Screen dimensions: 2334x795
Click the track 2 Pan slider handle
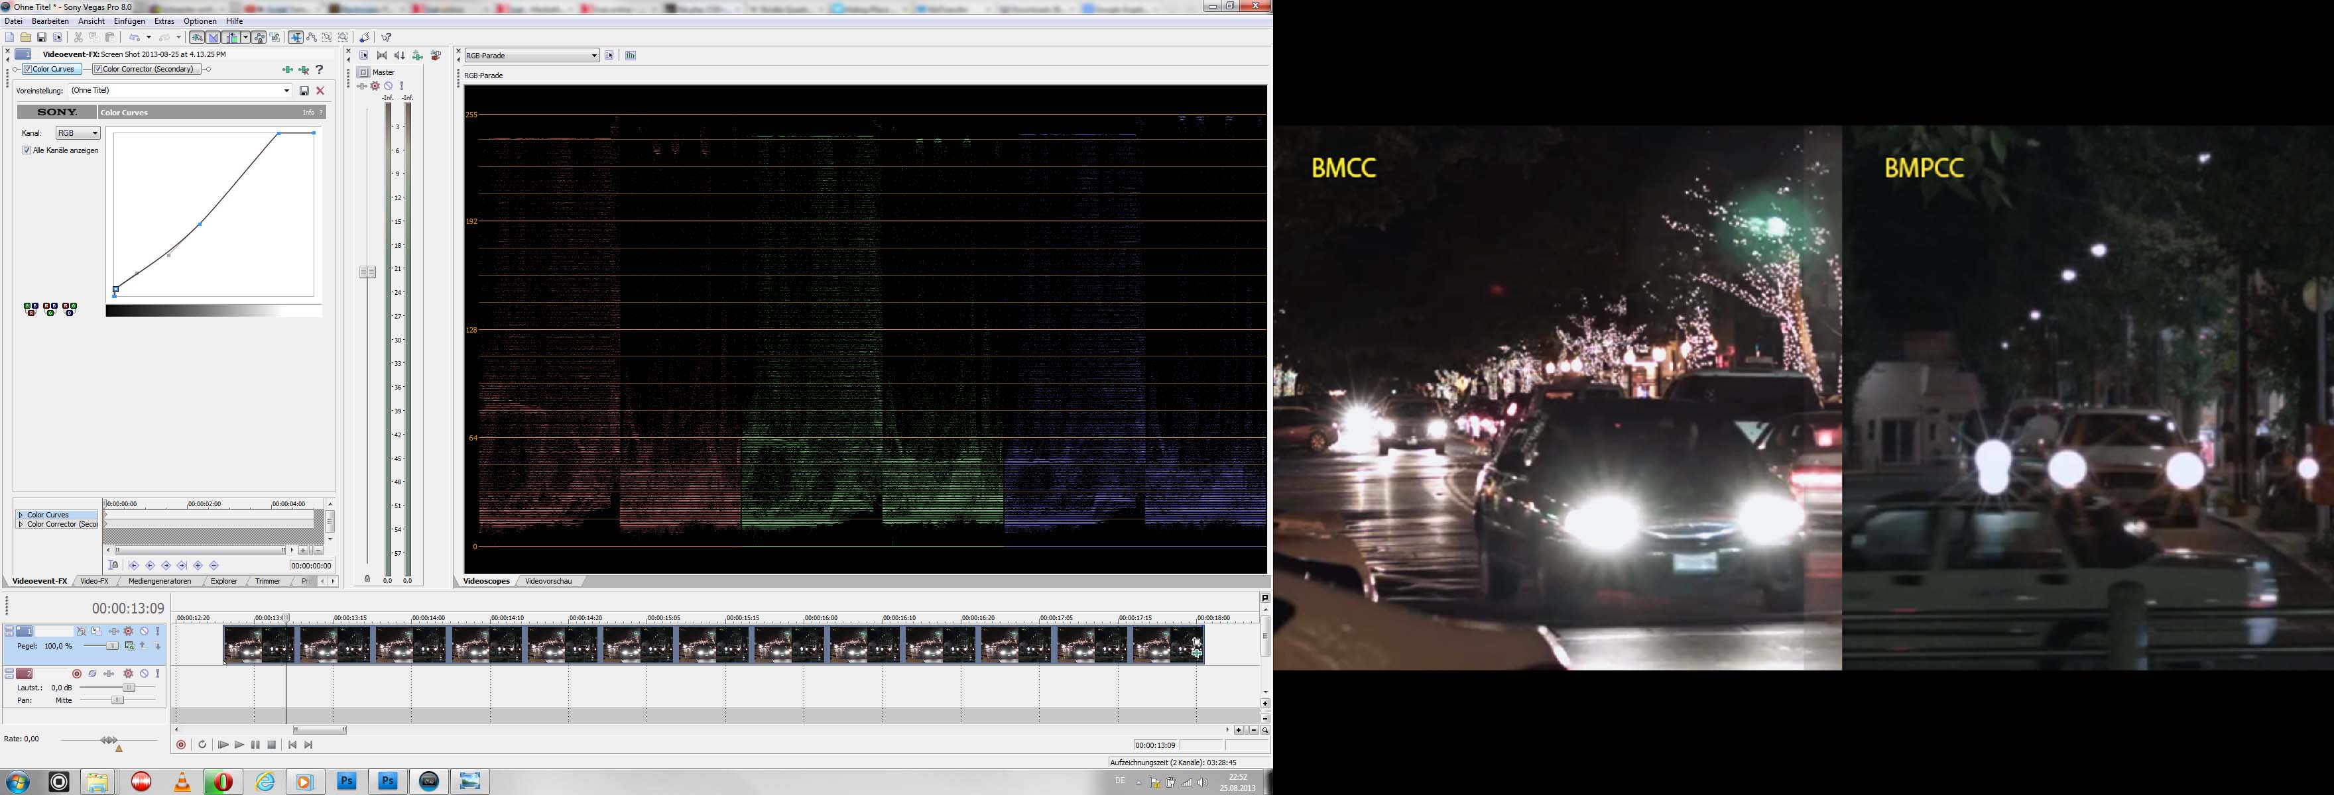tap(118, 700)
